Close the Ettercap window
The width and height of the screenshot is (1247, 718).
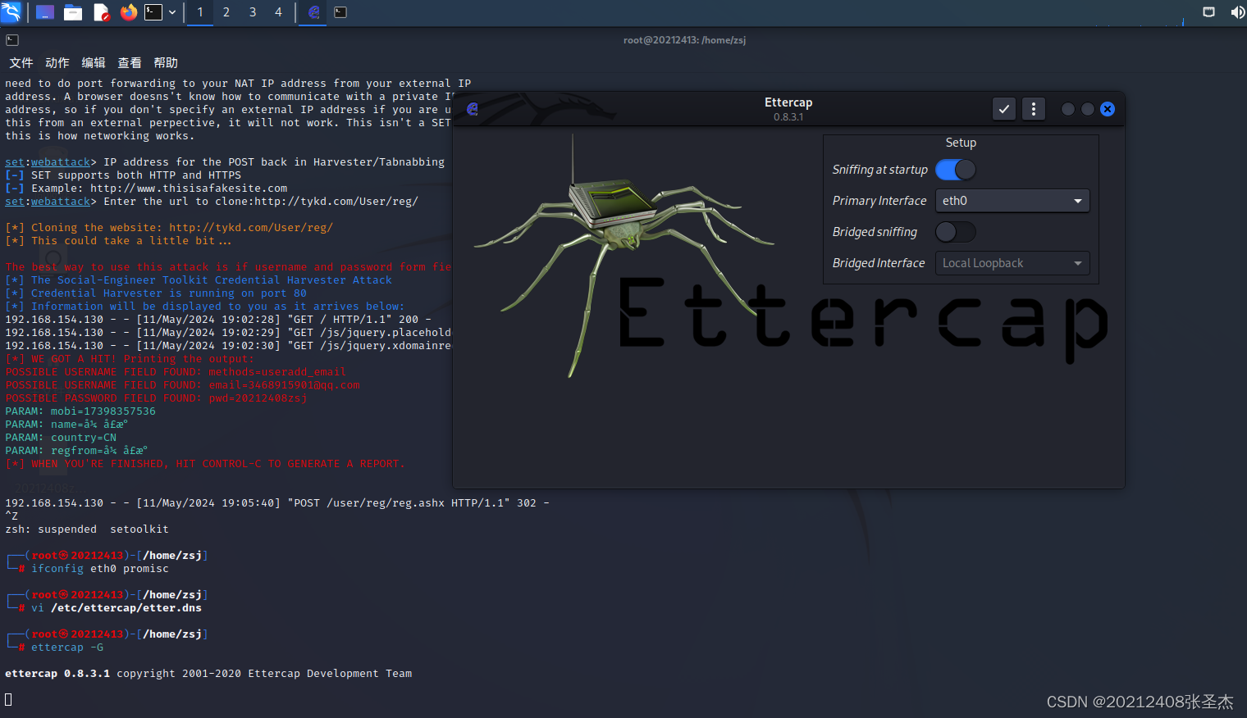(1108, 109)
